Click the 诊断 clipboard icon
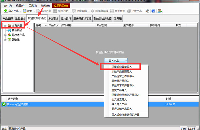 [24, 11]
